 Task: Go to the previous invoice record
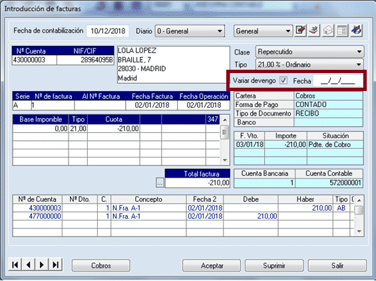(29, 264)
